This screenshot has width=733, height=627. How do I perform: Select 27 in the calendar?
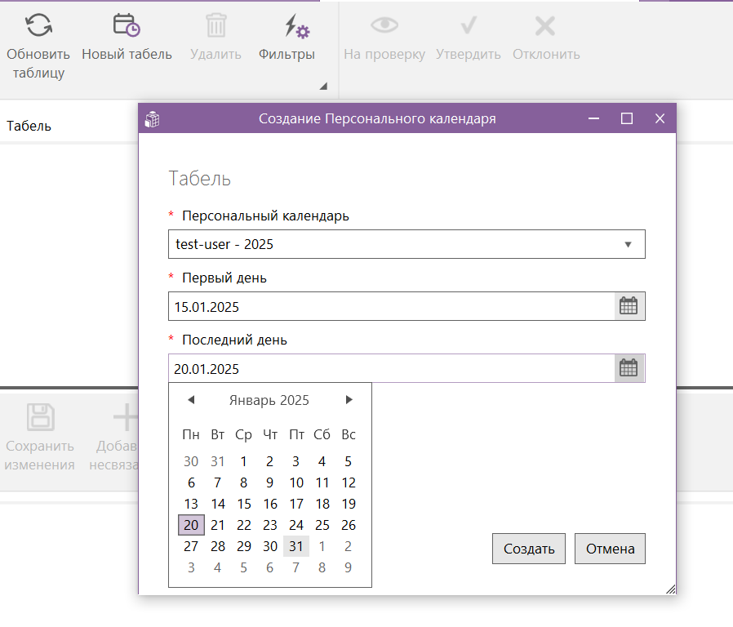pyautogui.click(x=191, y=546)
